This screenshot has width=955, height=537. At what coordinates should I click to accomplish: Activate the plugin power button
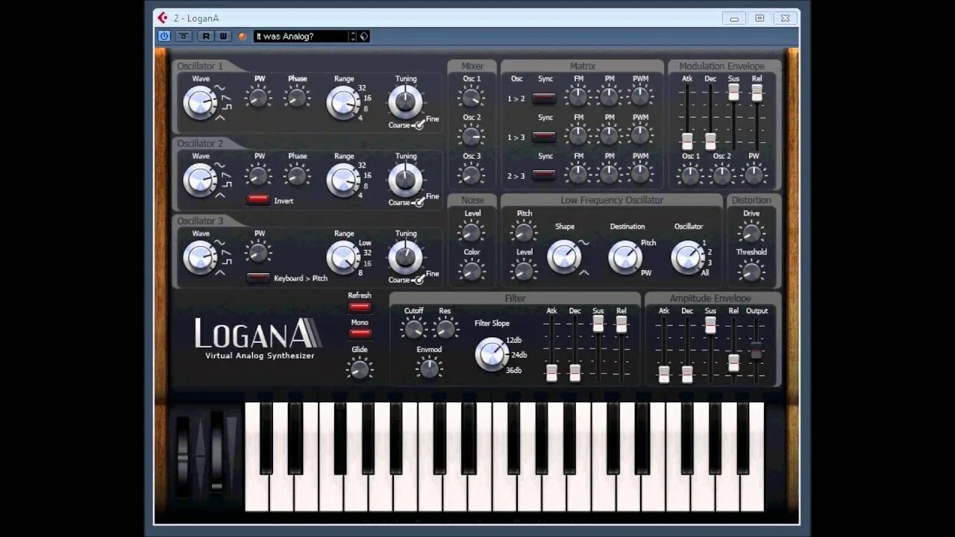point(164,36)
